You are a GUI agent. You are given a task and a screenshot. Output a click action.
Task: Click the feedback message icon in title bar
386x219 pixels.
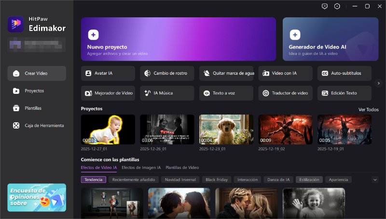click(x=324, y=6)
